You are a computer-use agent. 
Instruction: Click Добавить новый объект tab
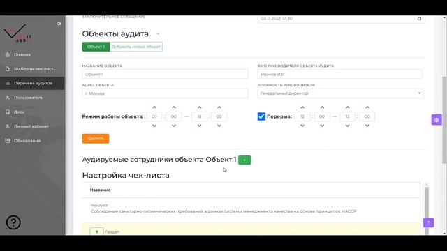[x=136, y=47]
